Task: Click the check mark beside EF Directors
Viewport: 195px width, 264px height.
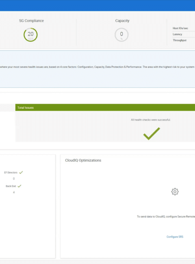Action: tap(21, 172)
